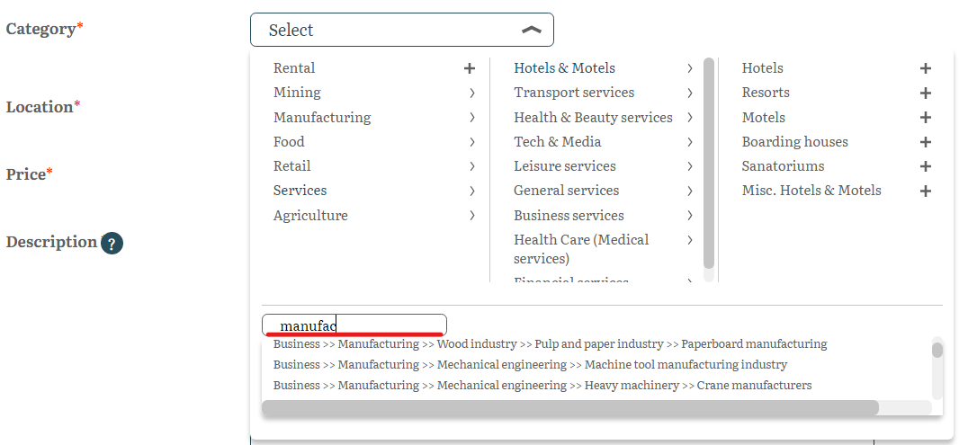Open the Food category submenu
Screen dimensions: 959x445
[x=471, y=142]
